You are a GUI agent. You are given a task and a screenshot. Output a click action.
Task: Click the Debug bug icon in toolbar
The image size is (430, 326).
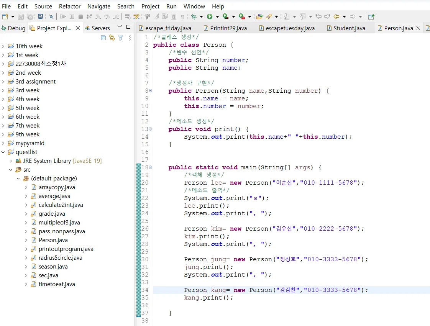[x=194, y=16]
